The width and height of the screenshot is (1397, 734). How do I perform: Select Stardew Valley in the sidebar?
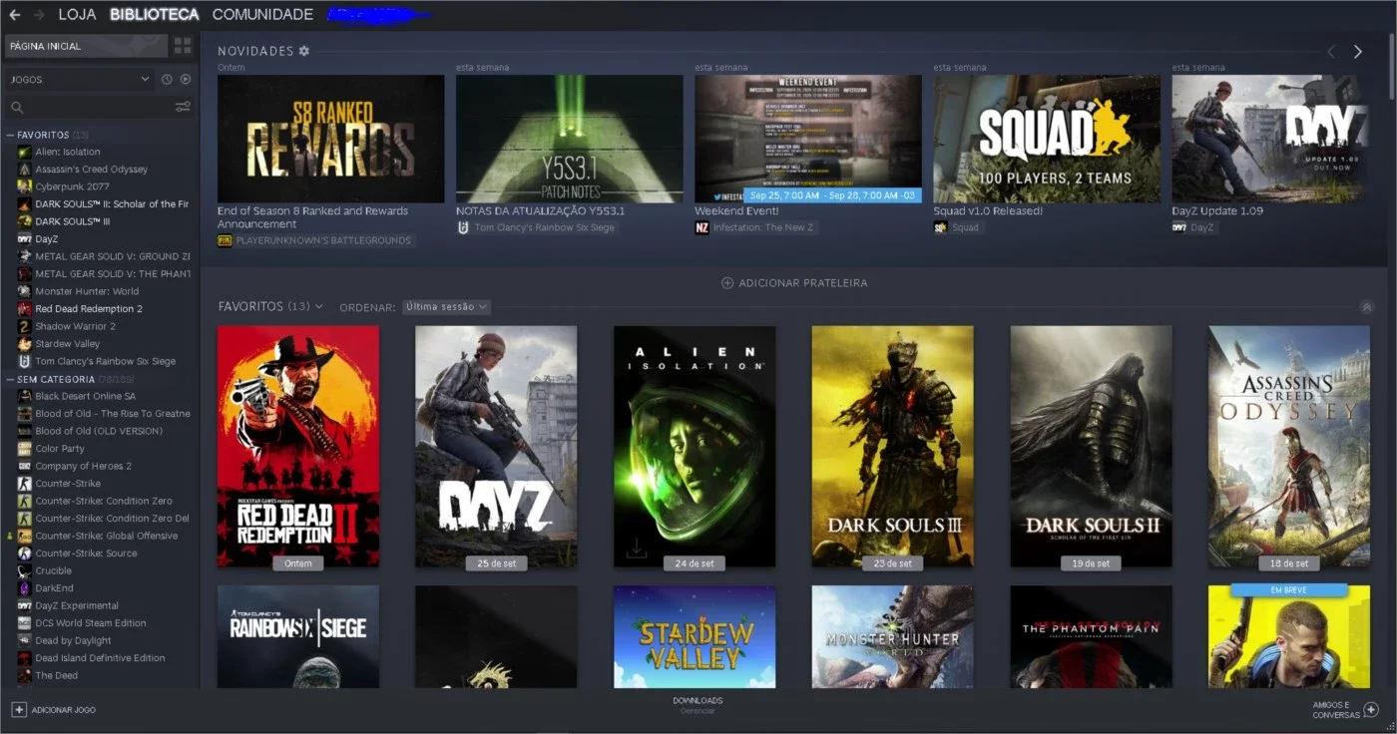tap(68, 344)
